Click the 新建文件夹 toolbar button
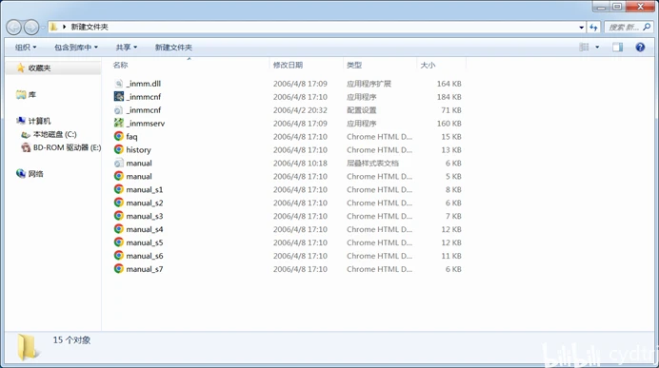This screenshot has width=659, height=368. pyautogui.click(x=173, y=48)
